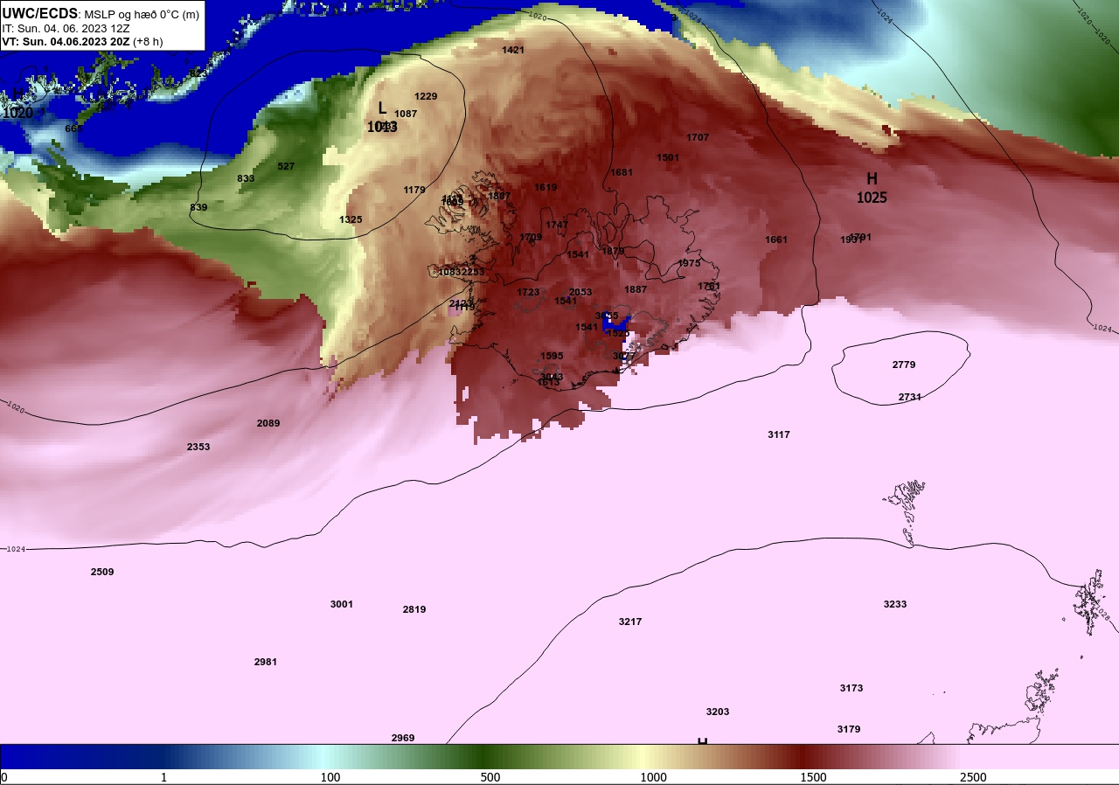
Task: Click the 500 label on the color scale
Action: click(490, 777)
